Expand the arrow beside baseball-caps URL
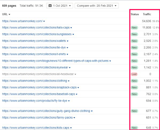Image resolution: width=160 pixels, height=130 pixels. 77,94
